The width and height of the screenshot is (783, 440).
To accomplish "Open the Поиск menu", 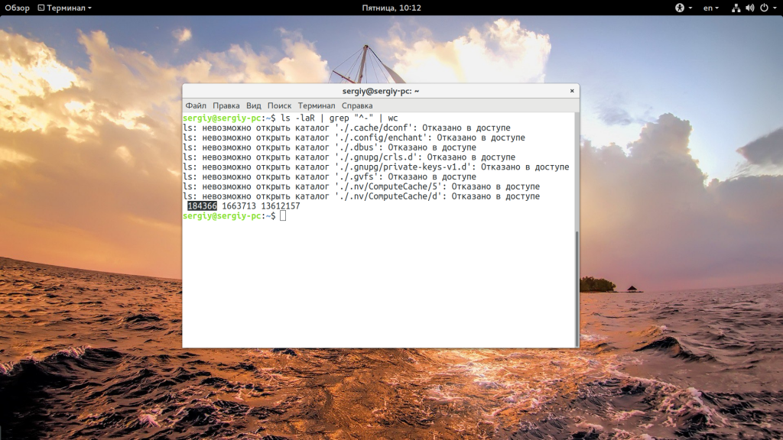I will 280,105.
